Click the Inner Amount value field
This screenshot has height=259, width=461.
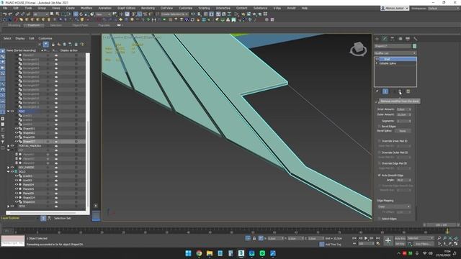(402, 109)
